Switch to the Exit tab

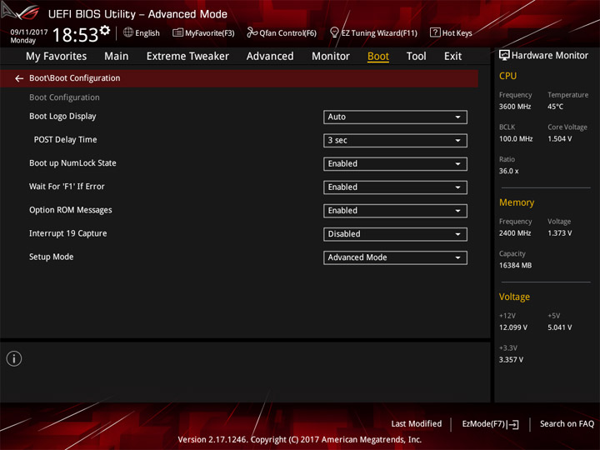tap(452, 57)
